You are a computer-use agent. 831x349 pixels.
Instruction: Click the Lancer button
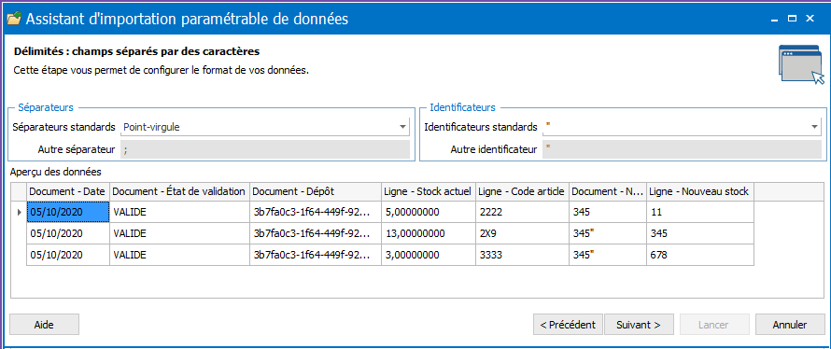(x=714, y=325)
